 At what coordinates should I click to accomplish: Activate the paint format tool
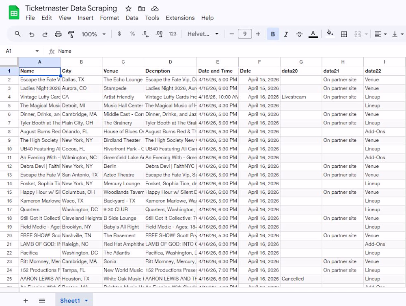point(71,34)
